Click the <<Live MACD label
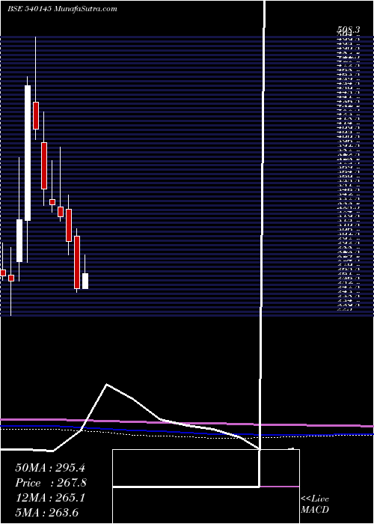 [315, 505]
